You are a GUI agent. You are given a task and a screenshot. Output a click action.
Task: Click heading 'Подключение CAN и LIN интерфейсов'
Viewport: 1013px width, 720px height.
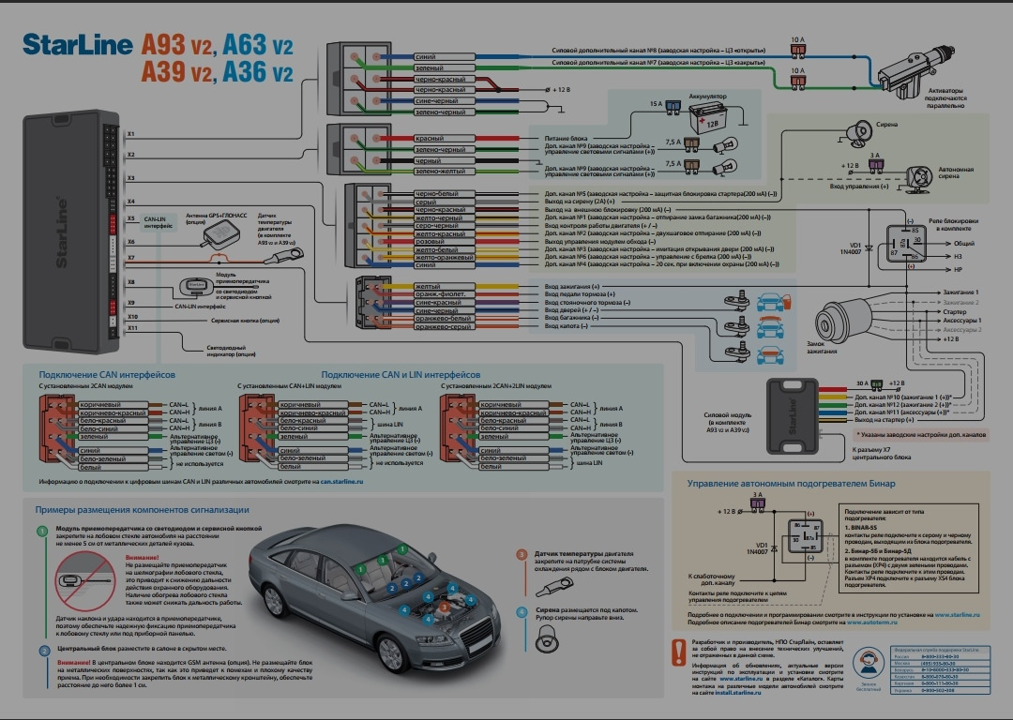pyautogui.click(x=401, y=374)
